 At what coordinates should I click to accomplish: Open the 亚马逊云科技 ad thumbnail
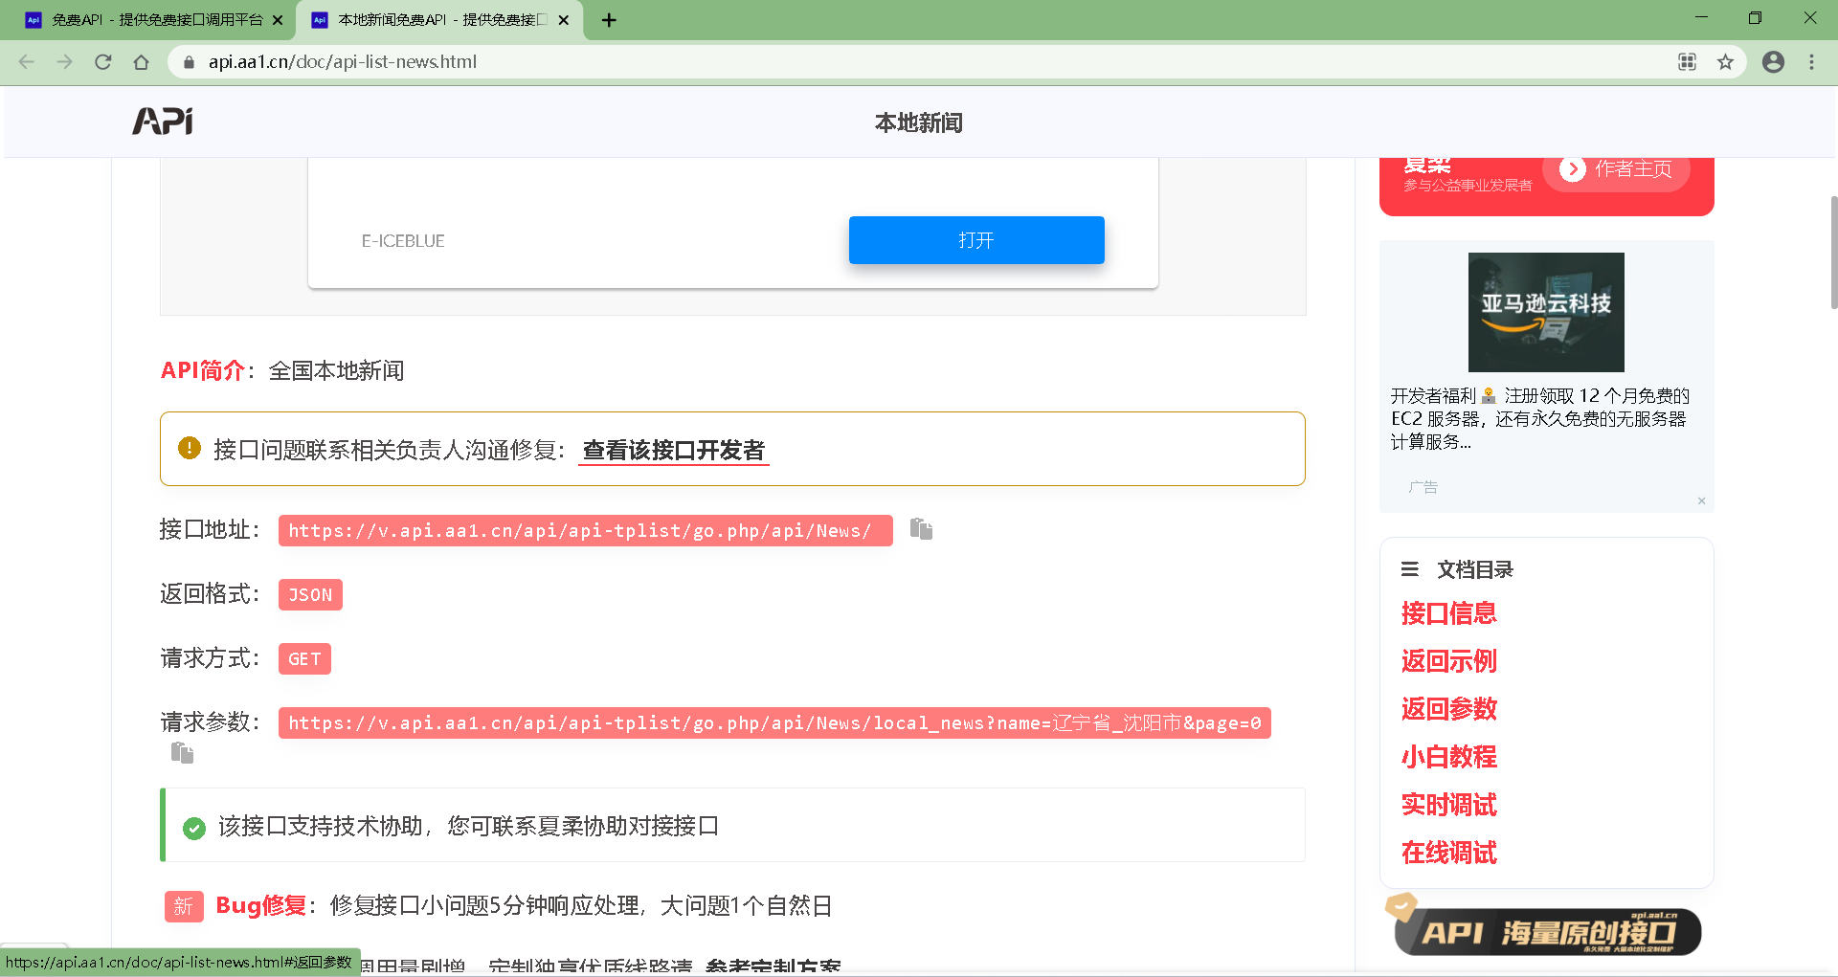[x=1546, y=312]
